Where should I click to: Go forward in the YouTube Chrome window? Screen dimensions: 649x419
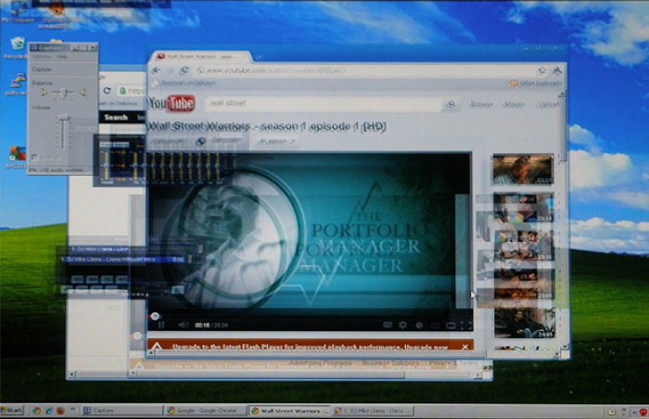coord(170,70)
